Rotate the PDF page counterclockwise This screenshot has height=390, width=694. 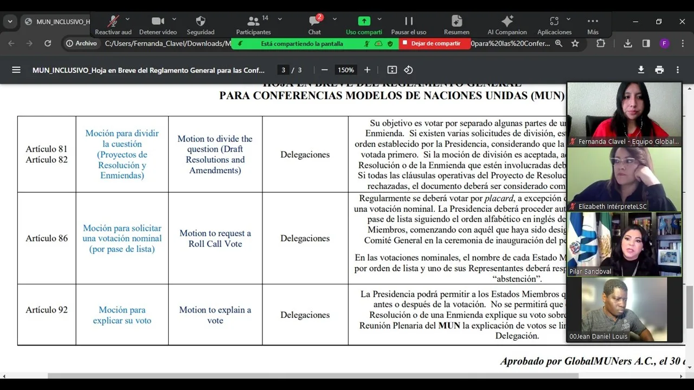pyautogui.click(x=409, y=70)
